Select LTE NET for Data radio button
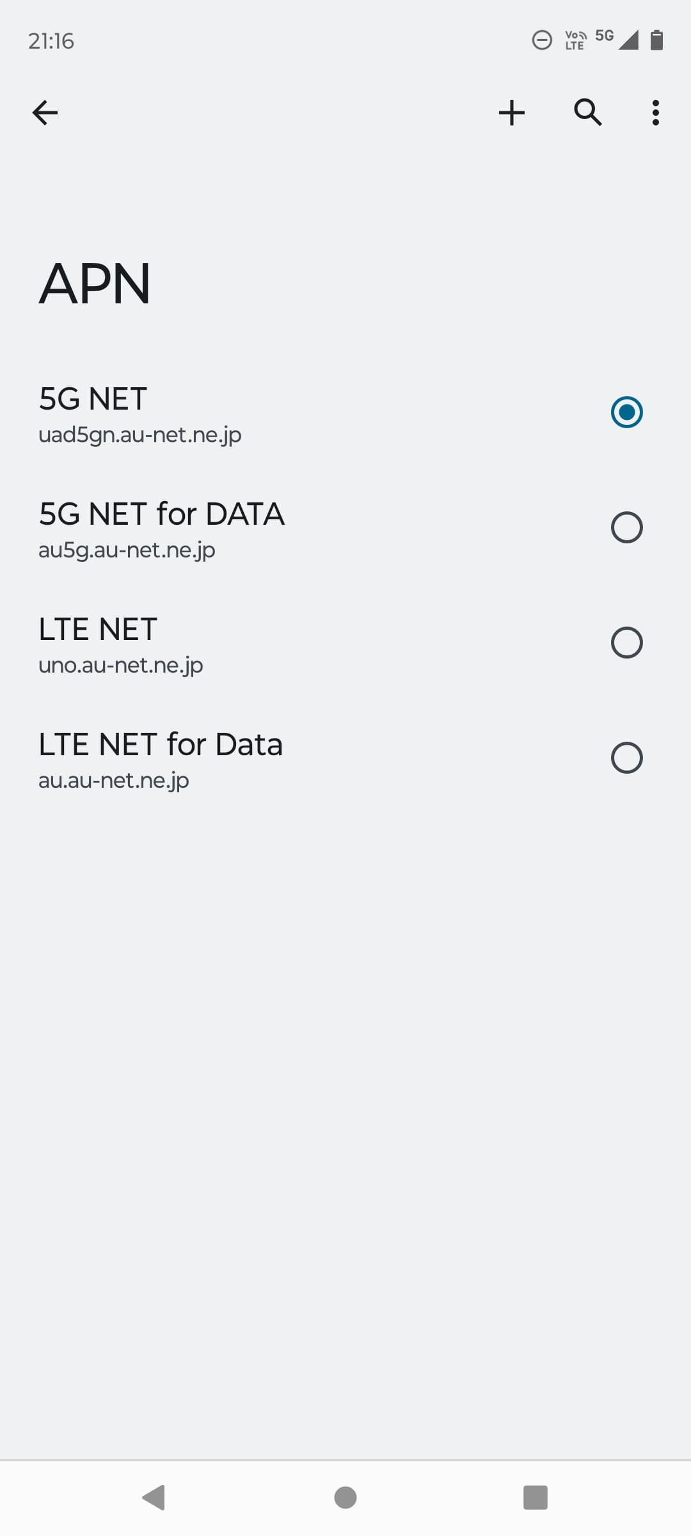 [626, 758]
